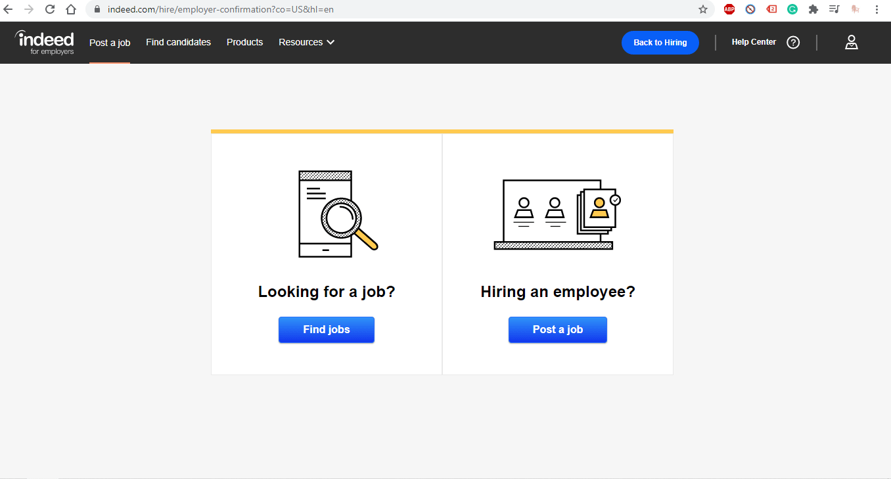Expand the Resources dropdown menu
Image resolution: width=891 pixels, height=479 pixels.
pos(306,42)
